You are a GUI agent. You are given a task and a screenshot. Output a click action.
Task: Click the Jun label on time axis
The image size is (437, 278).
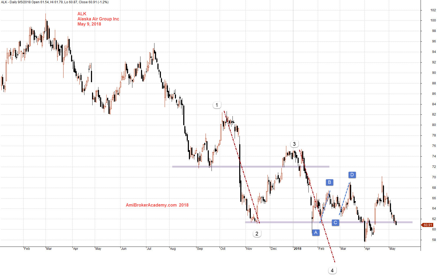(x=124, y=249)
